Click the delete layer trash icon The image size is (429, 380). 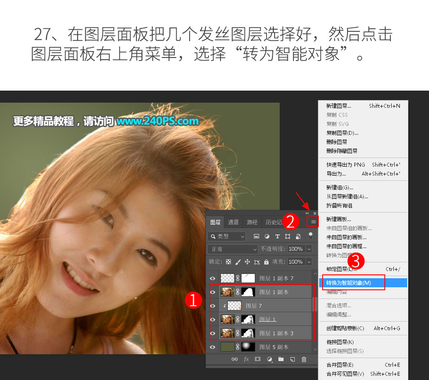click(x=304, y=359)
